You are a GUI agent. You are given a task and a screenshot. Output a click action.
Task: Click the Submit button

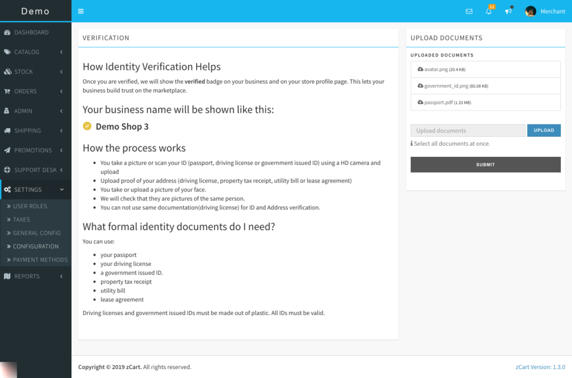(x=485, y=165)
